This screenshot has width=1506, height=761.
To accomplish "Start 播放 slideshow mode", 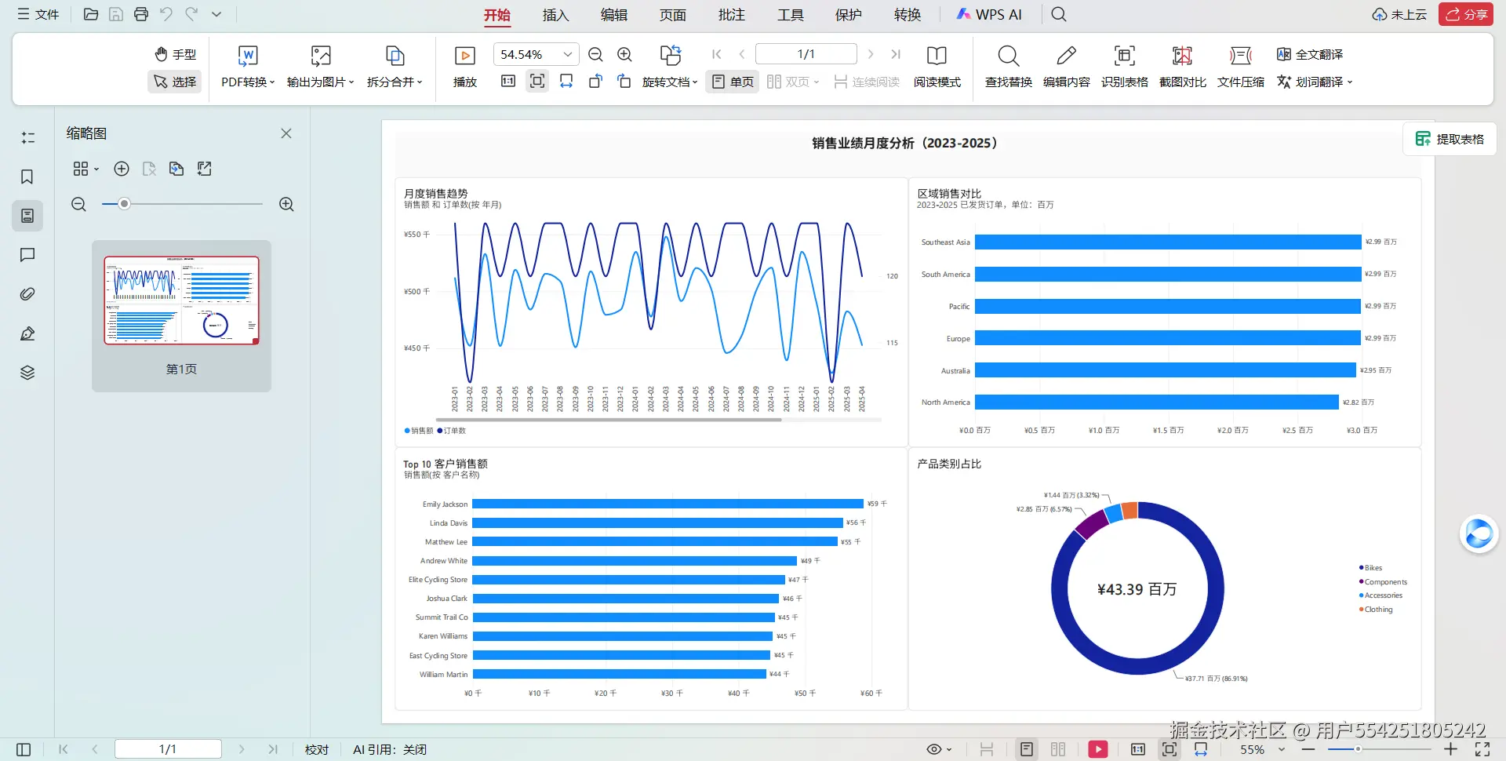I will coord(465,66).
